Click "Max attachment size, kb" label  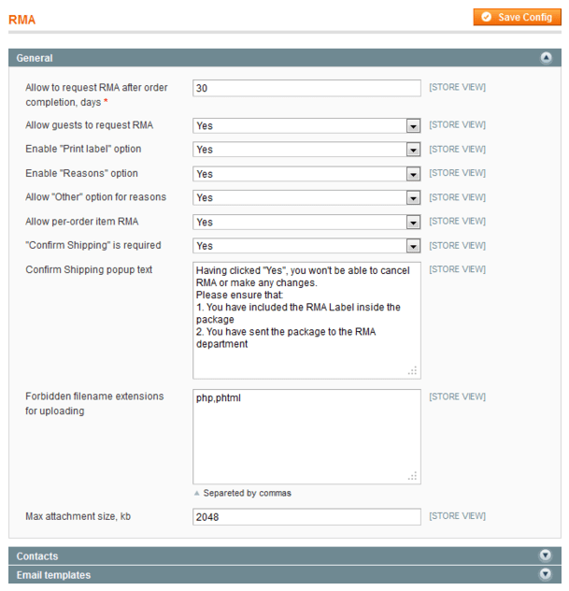pos(78,516)
